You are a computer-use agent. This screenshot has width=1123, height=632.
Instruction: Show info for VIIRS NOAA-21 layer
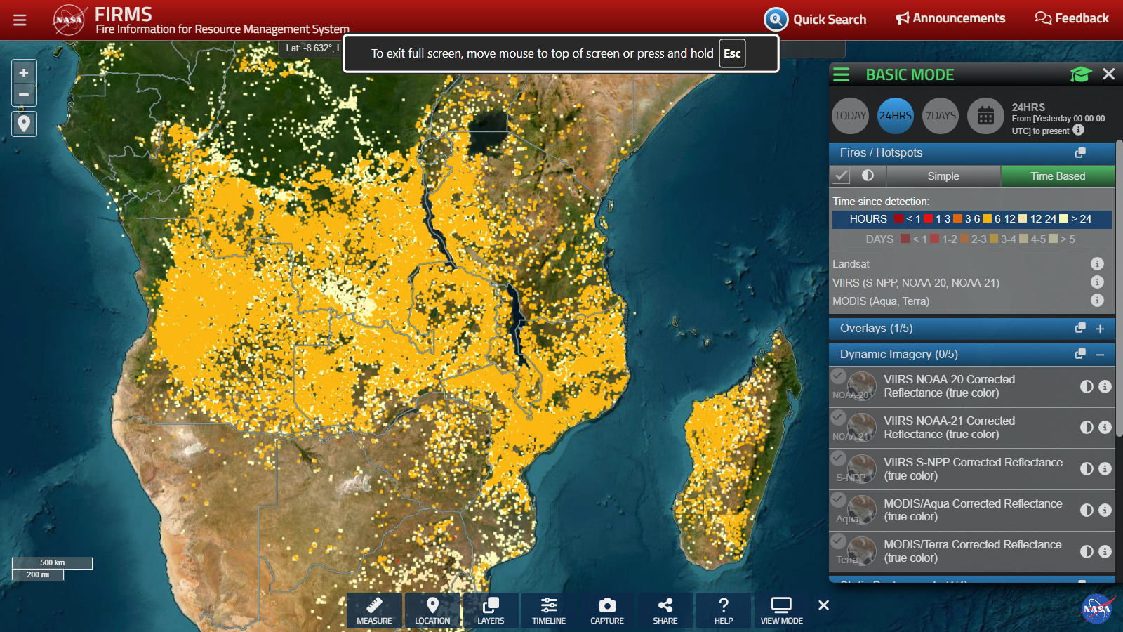tap(1105, 427)
